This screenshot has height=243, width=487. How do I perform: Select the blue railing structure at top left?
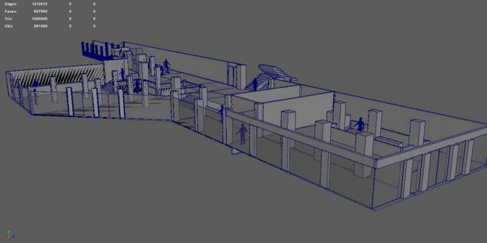97,51
